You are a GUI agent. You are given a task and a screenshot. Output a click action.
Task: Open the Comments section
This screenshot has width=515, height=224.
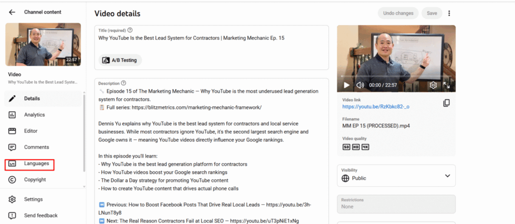[x=36, y=147]
